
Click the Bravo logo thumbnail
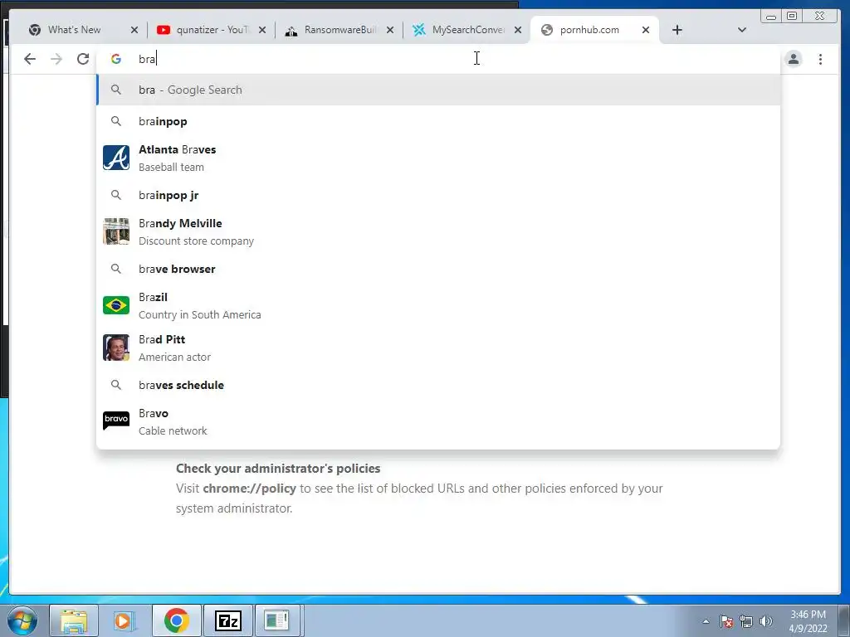coord(116,421)
